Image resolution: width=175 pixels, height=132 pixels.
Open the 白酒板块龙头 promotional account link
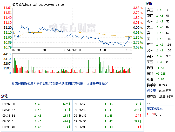pyautogui.click(x=60, y=83)
